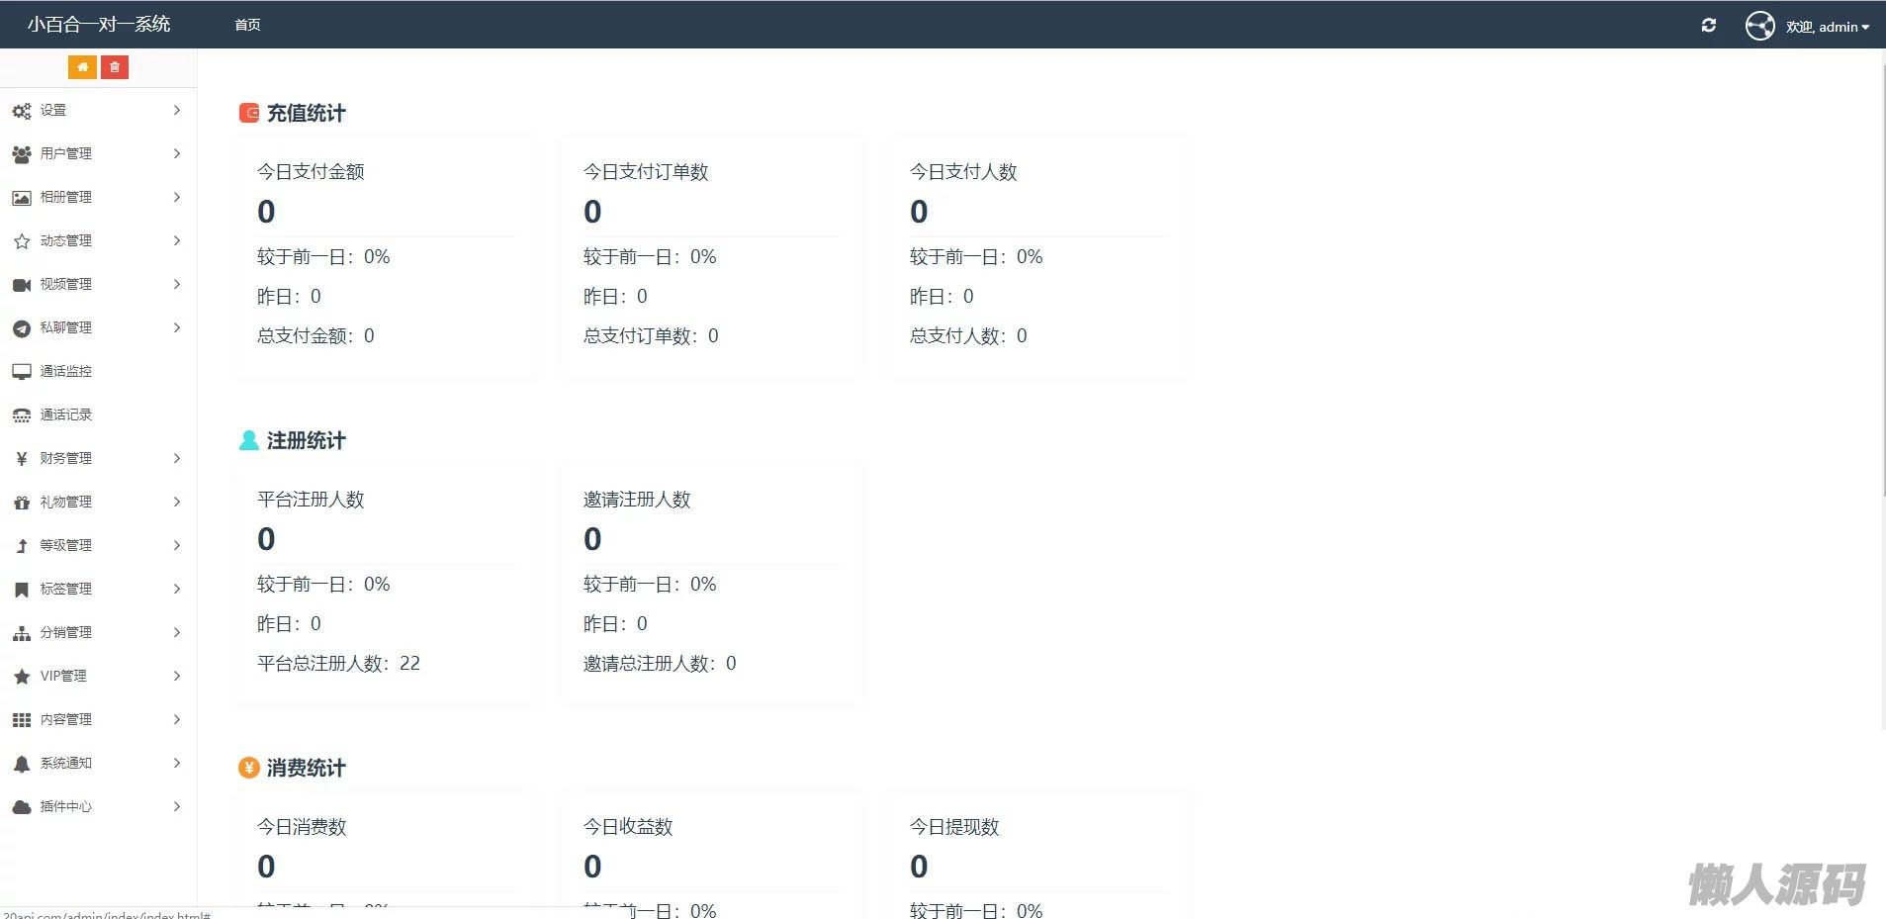Image resolution: width=1886 pixels, height=919 pixels.
Task: Click the grid icon beside 内容管理
Action: click(x=22, y=720)
